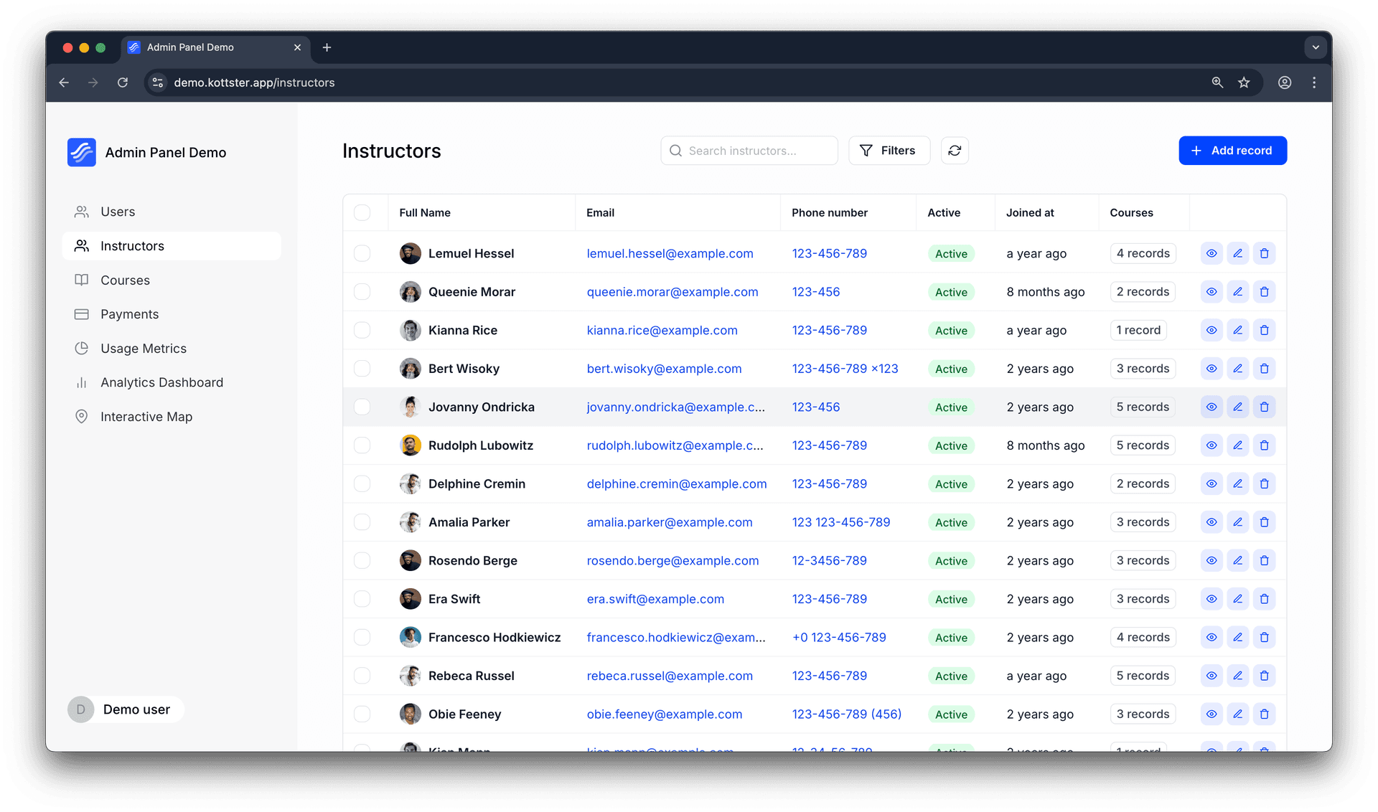Click Bert Wisoky's phone 123-456-789 ×123
1378x812 pixels.
click(x=845, y=369)
